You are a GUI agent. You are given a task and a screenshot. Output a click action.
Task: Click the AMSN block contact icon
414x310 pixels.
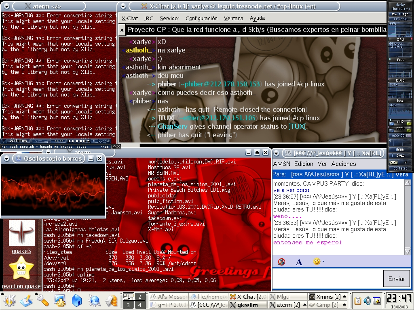click(281, 262)
